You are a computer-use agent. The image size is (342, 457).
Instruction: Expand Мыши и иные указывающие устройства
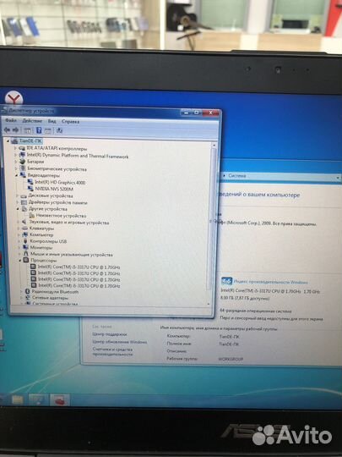19,254
